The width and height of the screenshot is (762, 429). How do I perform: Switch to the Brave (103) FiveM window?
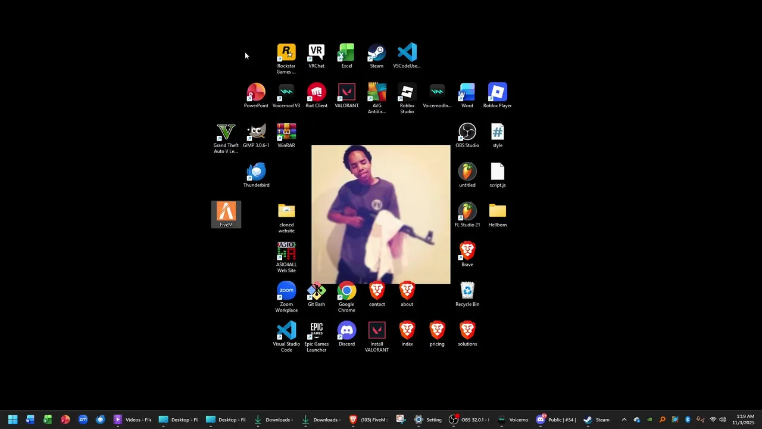click(x=369, y=419)
